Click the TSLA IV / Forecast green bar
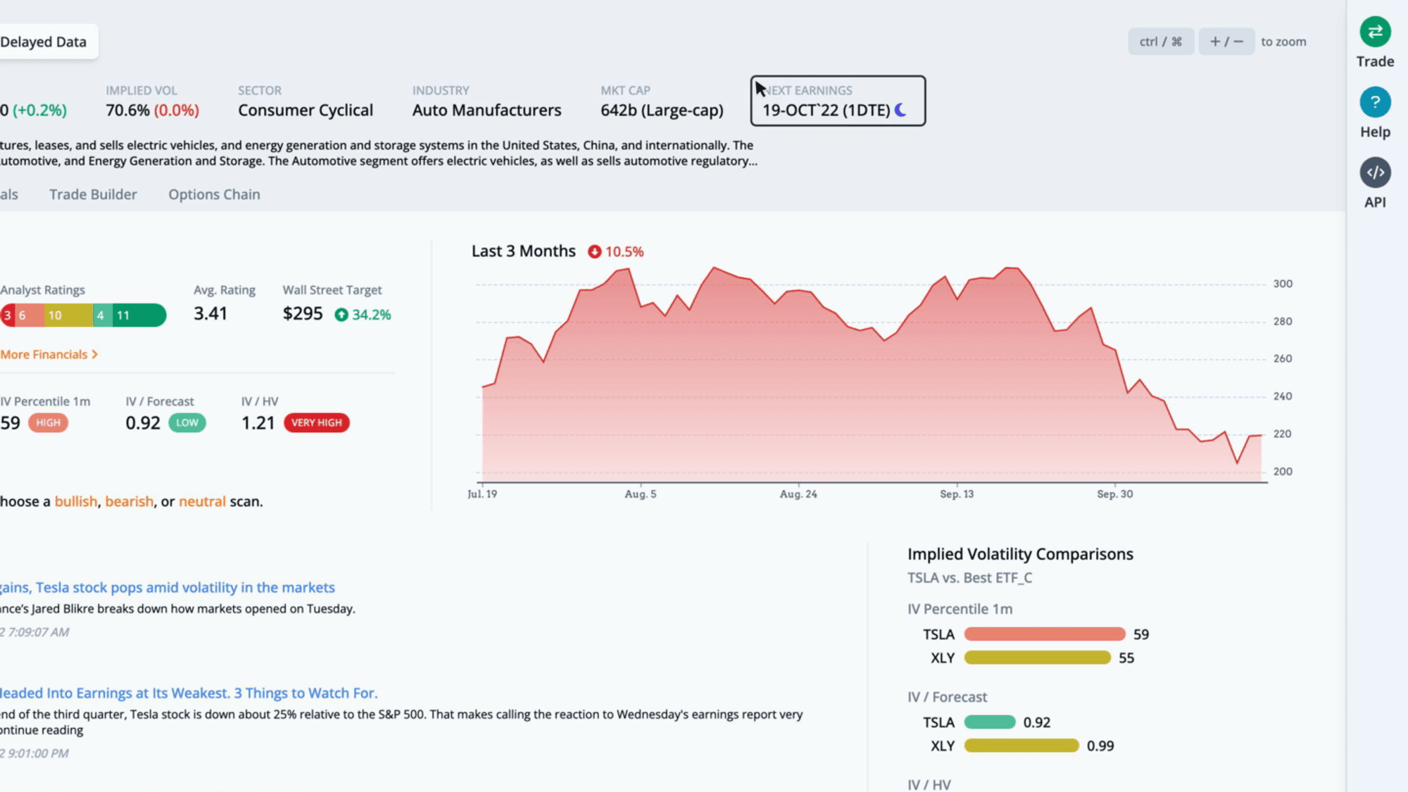1408x792 pixels. pyautogui.click(x=990, y=722)
